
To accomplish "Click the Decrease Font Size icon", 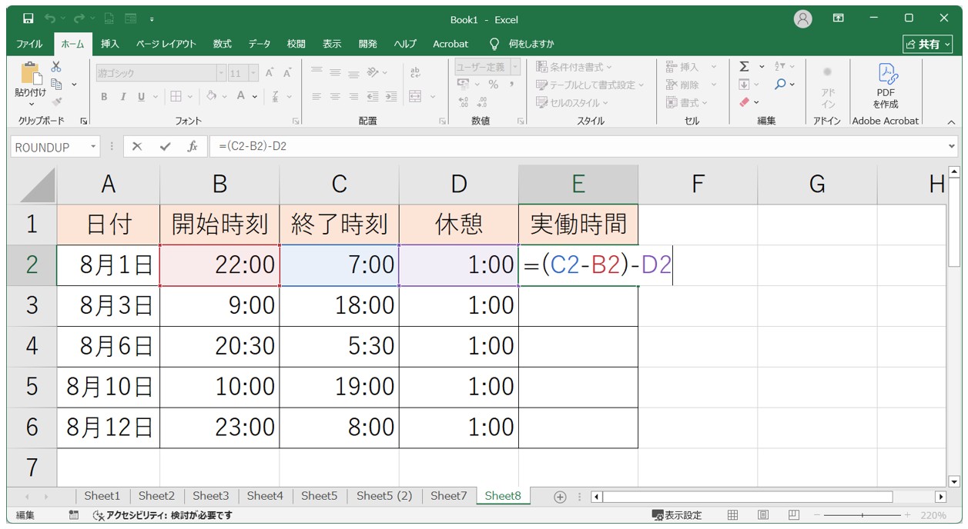I will [x=287, y=73].
